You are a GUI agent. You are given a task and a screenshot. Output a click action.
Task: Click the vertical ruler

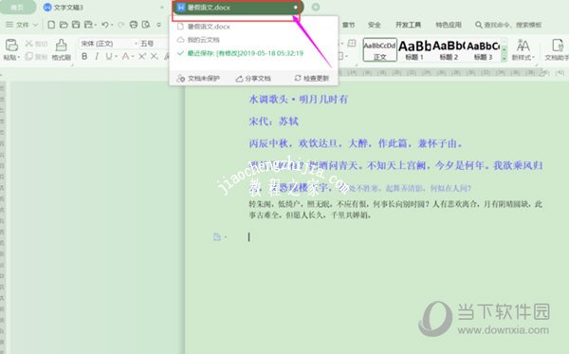tap(3, 218)
